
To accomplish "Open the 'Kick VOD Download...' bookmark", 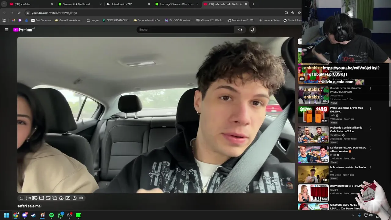I will (x=179, y=20).
